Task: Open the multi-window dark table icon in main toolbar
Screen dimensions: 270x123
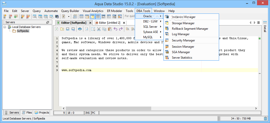Action: 57,16
